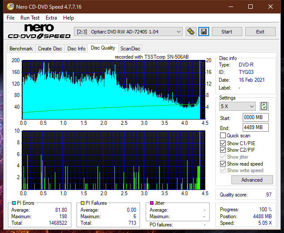Switch to the ScanDisc tab

(x=130, y=49)
